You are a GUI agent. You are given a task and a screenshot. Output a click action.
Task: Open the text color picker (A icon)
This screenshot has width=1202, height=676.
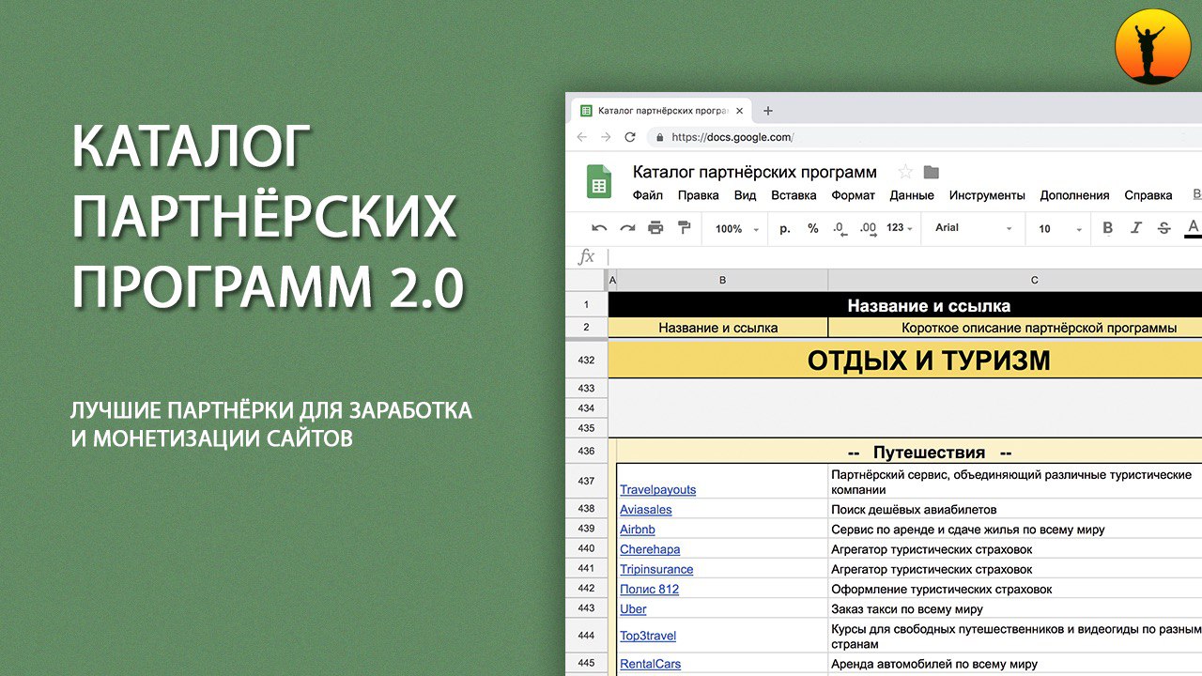click(x=1194, y=227)
